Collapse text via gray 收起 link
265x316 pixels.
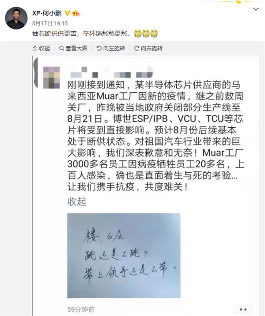pyautogui.click(x=77, y=202)
